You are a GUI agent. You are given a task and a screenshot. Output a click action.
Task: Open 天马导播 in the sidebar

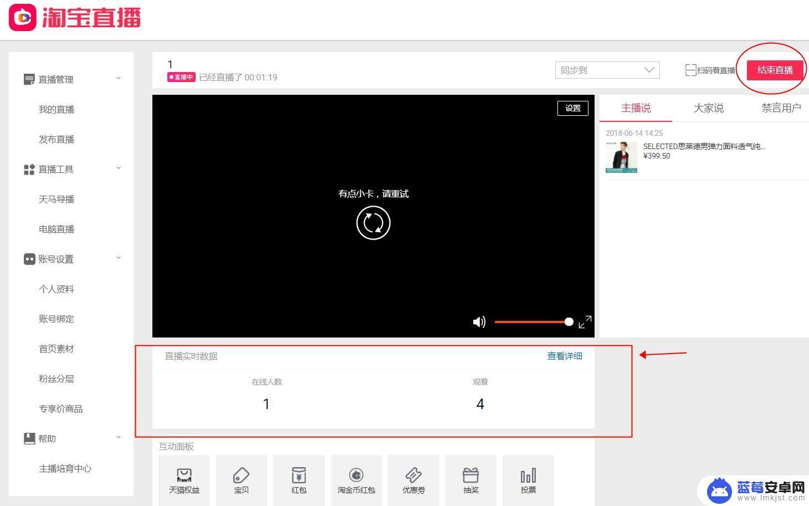tap(57, 200)
